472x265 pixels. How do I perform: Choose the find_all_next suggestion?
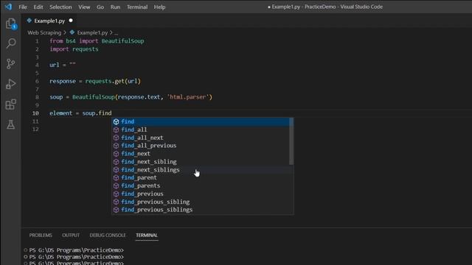pyautogui.click(x=201, y=138)
